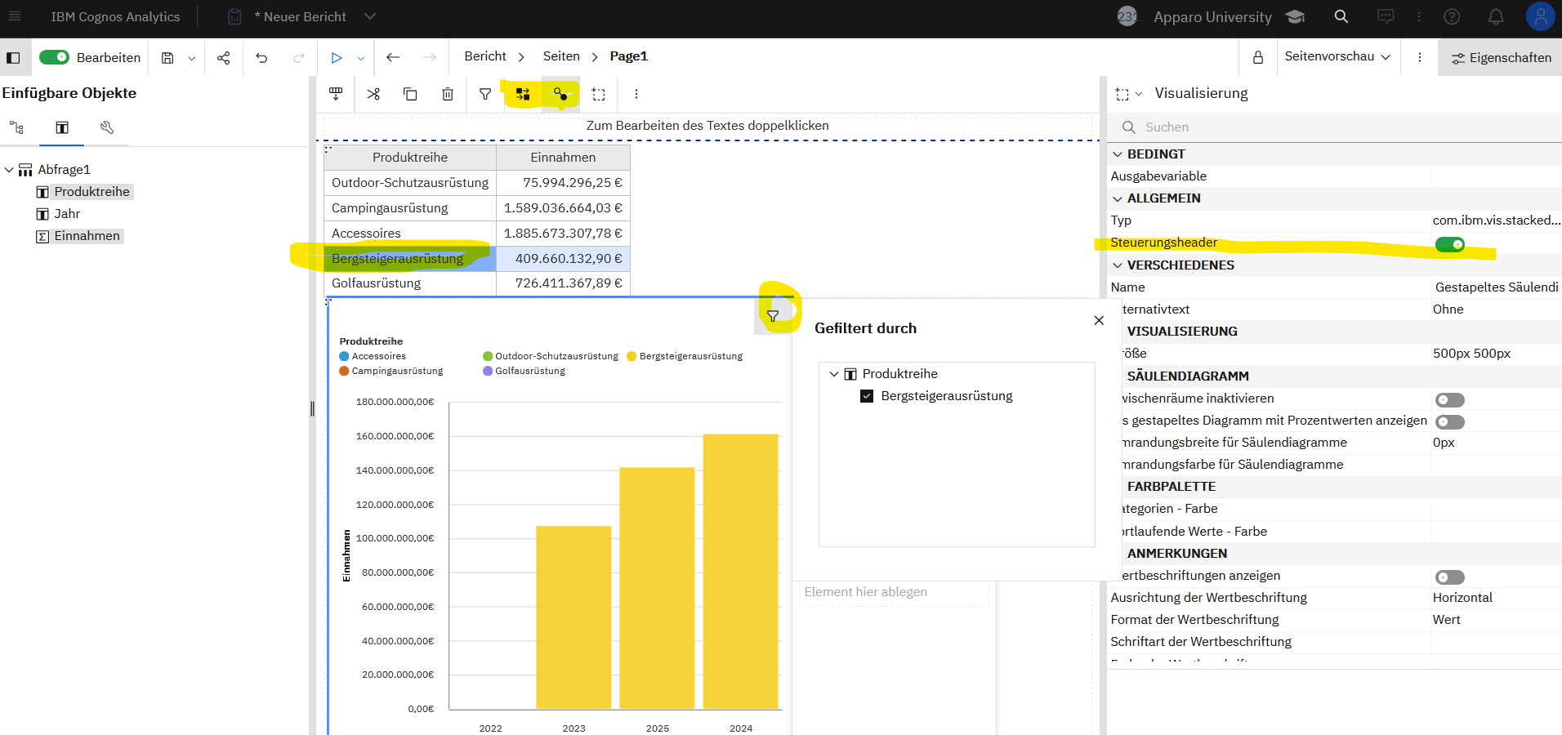Switch to the toolbox tab in Einfügbare Objekte
Viewport: 1562px width, 735px height.
(106, 127)
